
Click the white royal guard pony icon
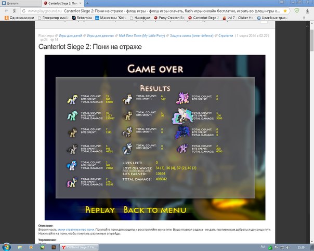(127, 99)
